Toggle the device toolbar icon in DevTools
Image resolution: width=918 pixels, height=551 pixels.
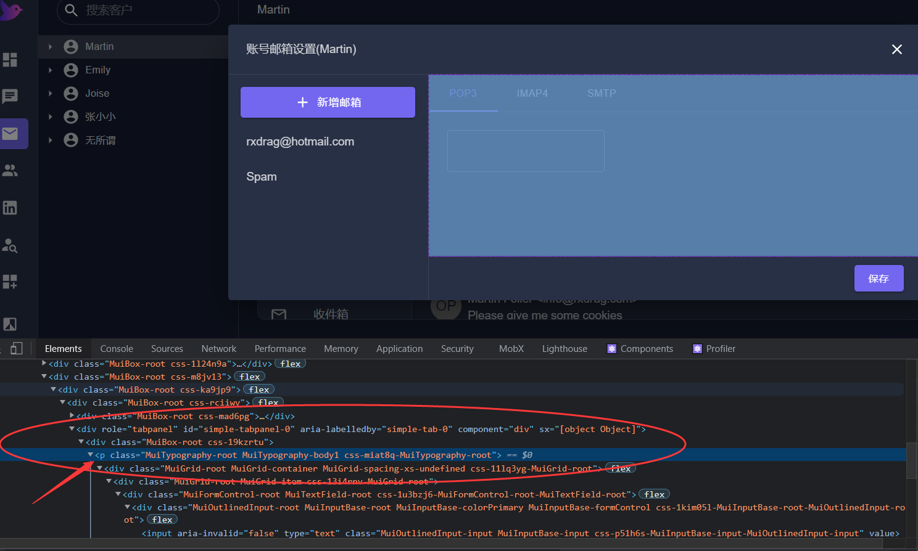coord(17,348)
